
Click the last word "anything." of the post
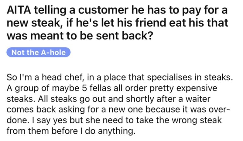pos(117,131)
